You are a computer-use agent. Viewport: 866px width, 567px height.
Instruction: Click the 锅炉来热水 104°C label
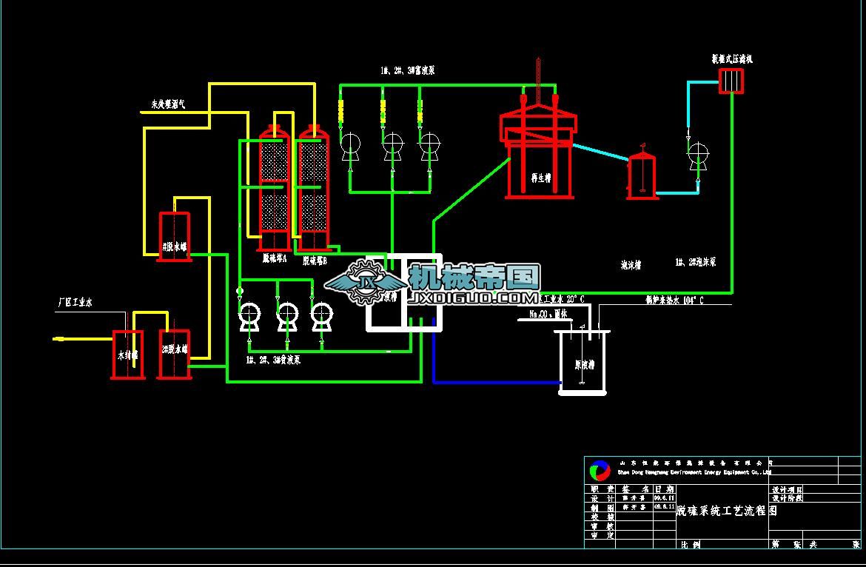(x=674, y=301)
